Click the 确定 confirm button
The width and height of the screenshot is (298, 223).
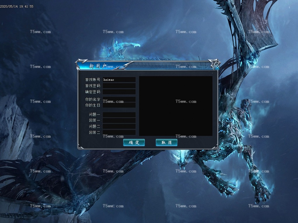point(134,143)
